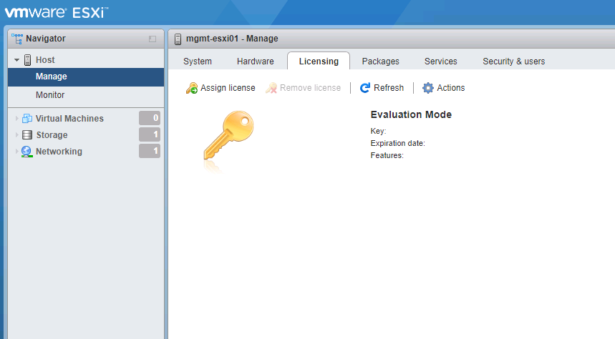The height and width of the screenshot is (339, 615).
Task: Switch to the System tab
Action: click(x=198, y=61)
